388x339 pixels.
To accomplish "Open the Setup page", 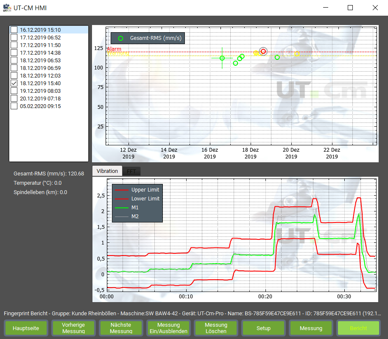I will 263,328.
